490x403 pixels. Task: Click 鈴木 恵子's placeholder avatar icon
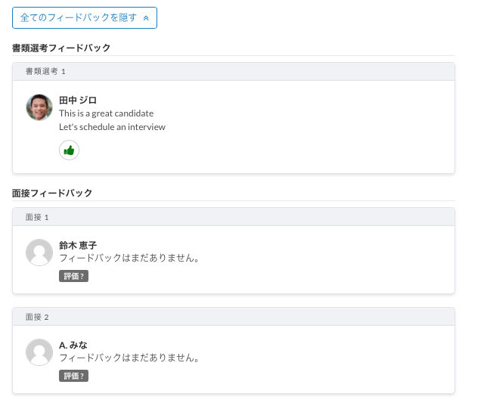(x=39, y=253)
